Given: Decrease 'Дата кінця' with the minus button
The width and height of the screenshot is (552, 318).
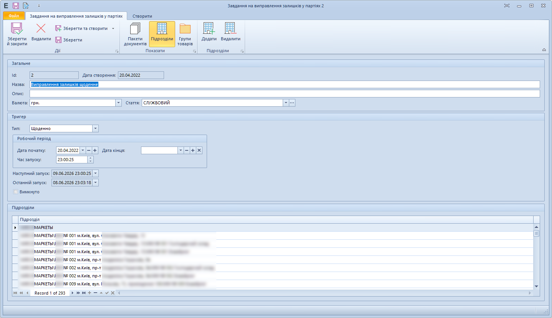Looking at the screenshot, I should 187,150.
